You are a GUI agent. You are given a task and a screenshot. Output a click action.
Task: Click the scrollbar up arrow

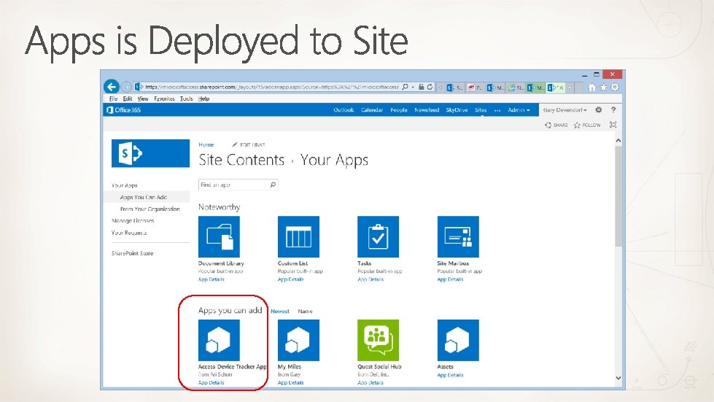point(618,141)
